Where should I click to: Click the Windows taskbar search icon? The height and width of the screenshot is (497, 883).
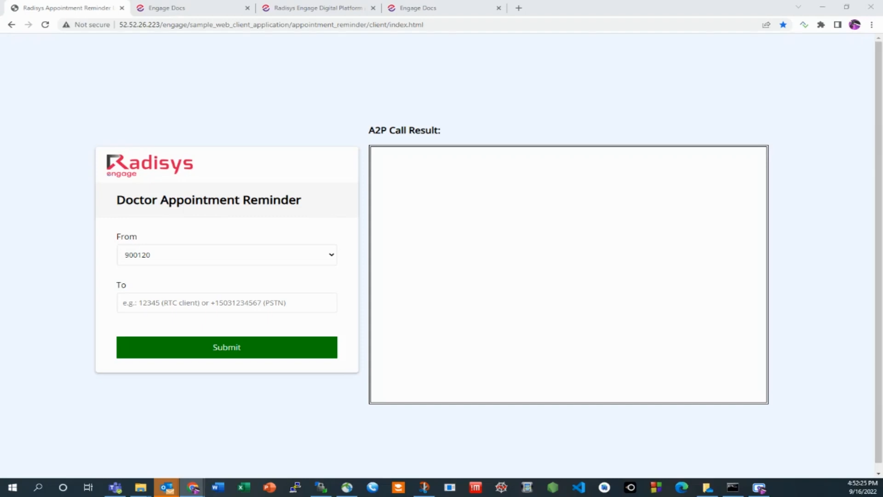click(x=38, y=487)
